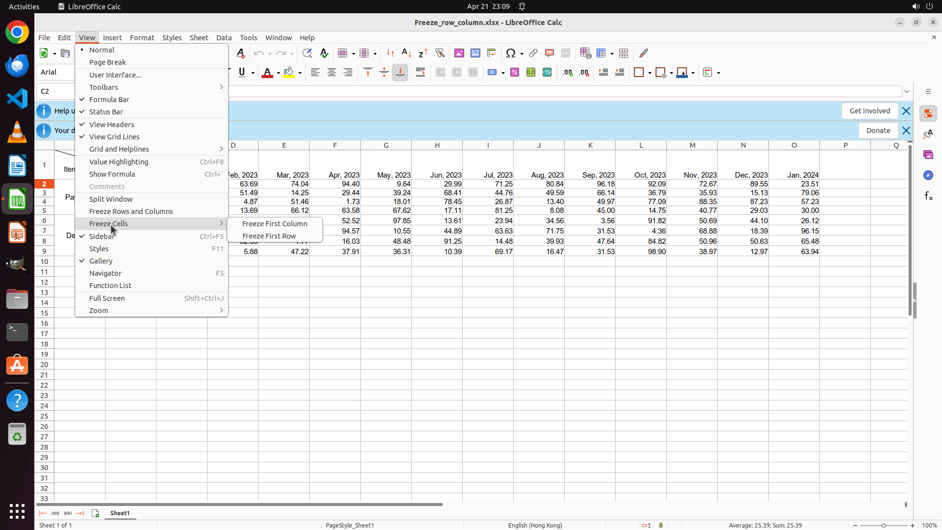Viewport: 942px width, 530px height.
Task: Click the Sort Ascending toolbar icon
Action: (406, 53)
